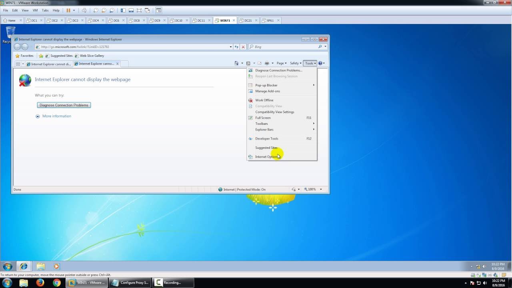Click Internet Explorer icon in guest taskbar
This screenshot has height=288, width=512.
click(x=24, y=266)
